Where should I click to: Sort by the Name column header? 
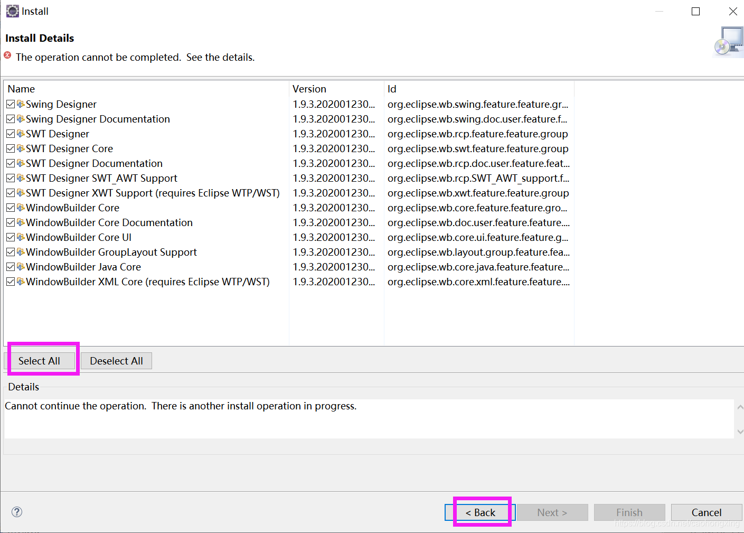[x=146, y=89]
